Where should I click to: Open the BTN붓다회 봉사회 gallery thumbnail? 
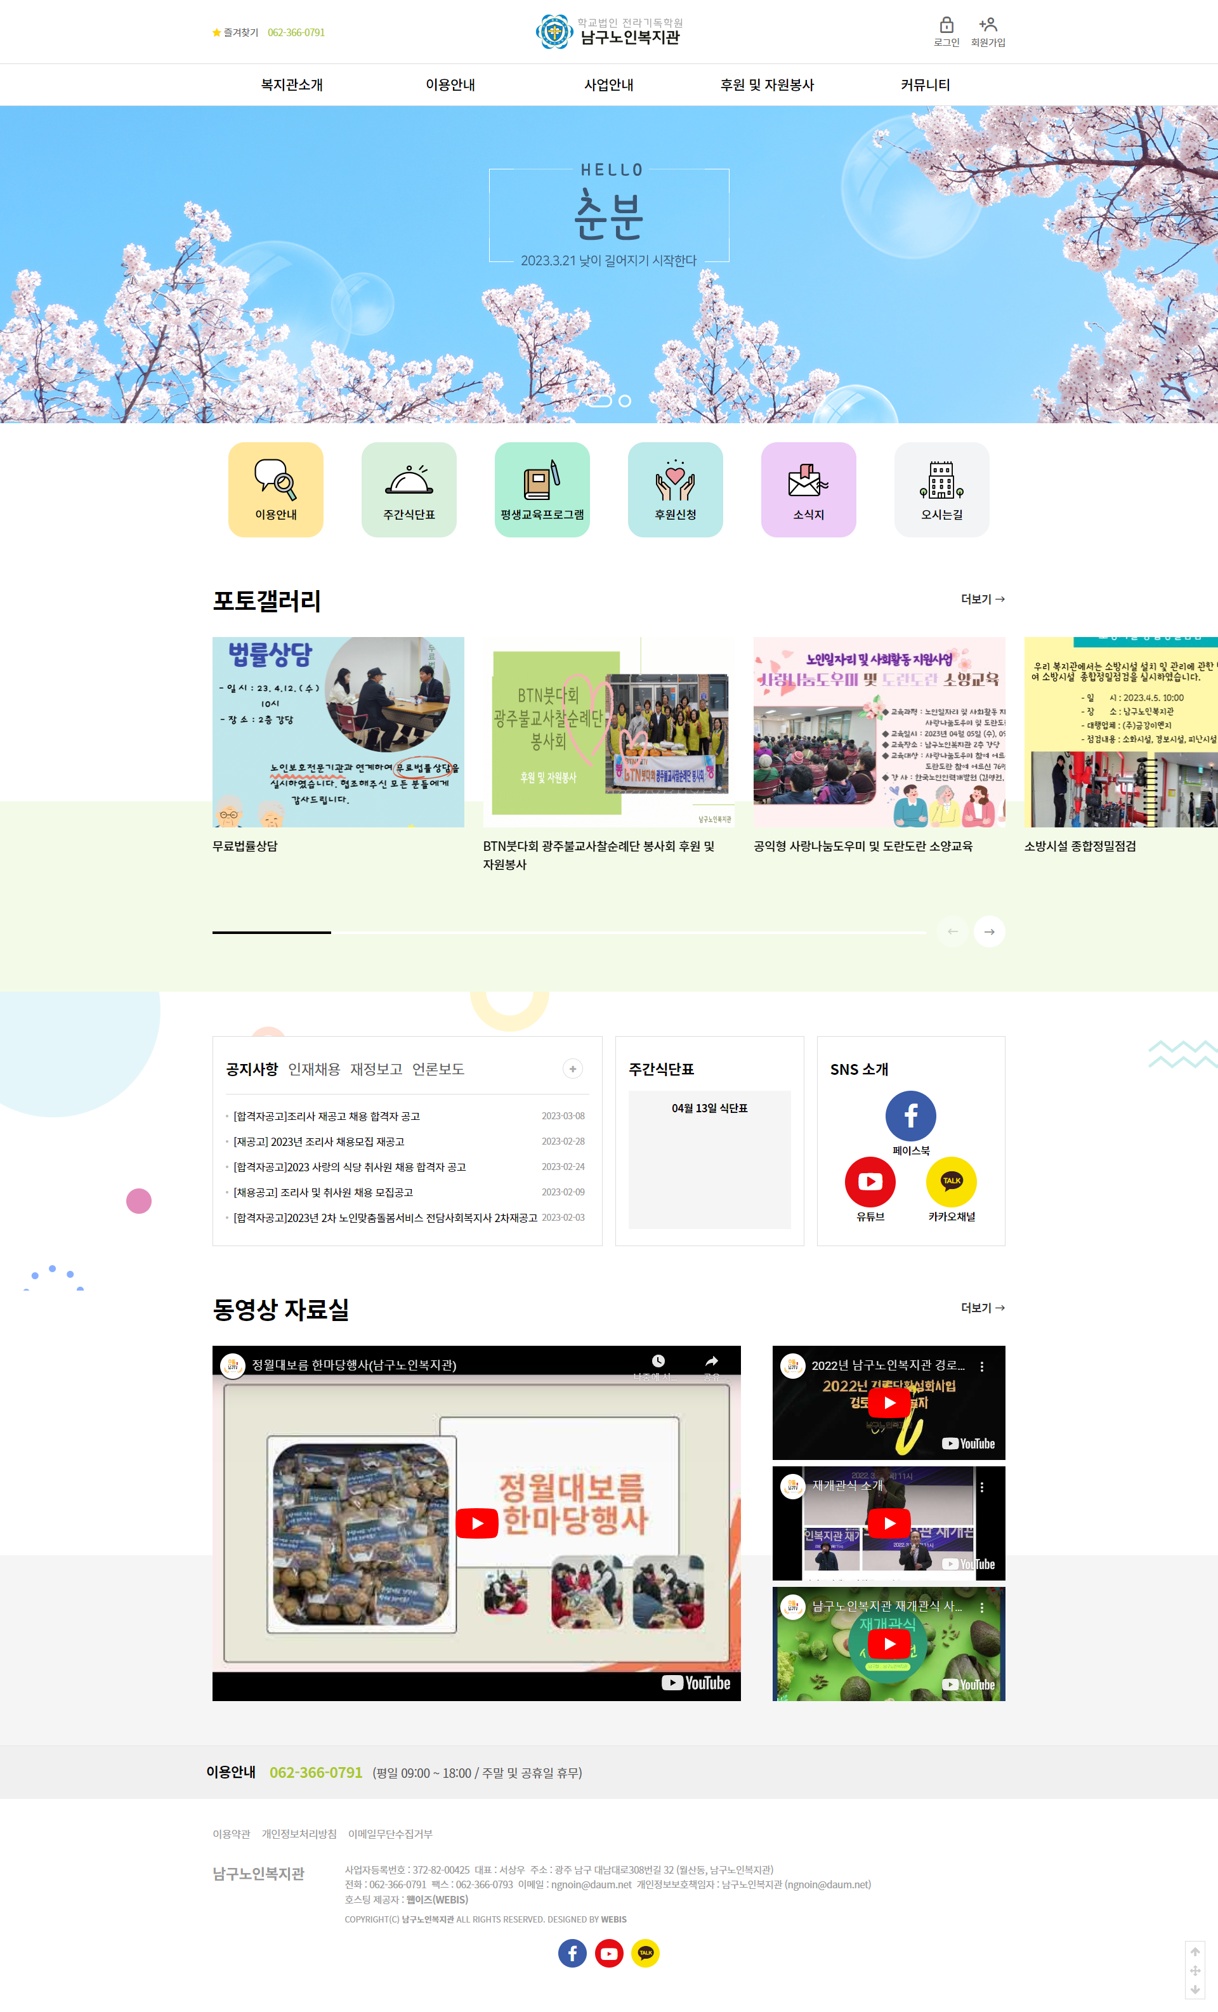tap(609, 732)
